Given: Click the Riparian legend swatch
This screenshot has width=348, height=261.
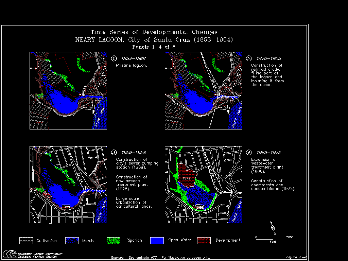Looking at the screenshot, I should pyautogui.click(x=114, y=241).
